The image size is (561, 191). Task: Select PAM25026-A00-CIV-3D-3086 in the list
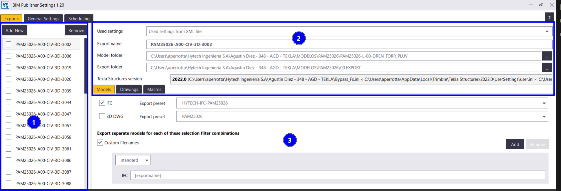[43, 160]
